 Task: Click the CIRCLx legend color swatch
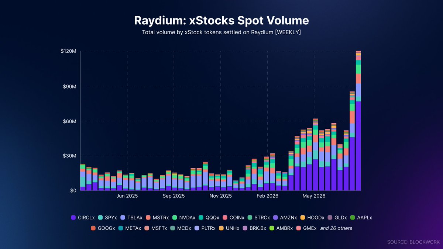point(73,218)
